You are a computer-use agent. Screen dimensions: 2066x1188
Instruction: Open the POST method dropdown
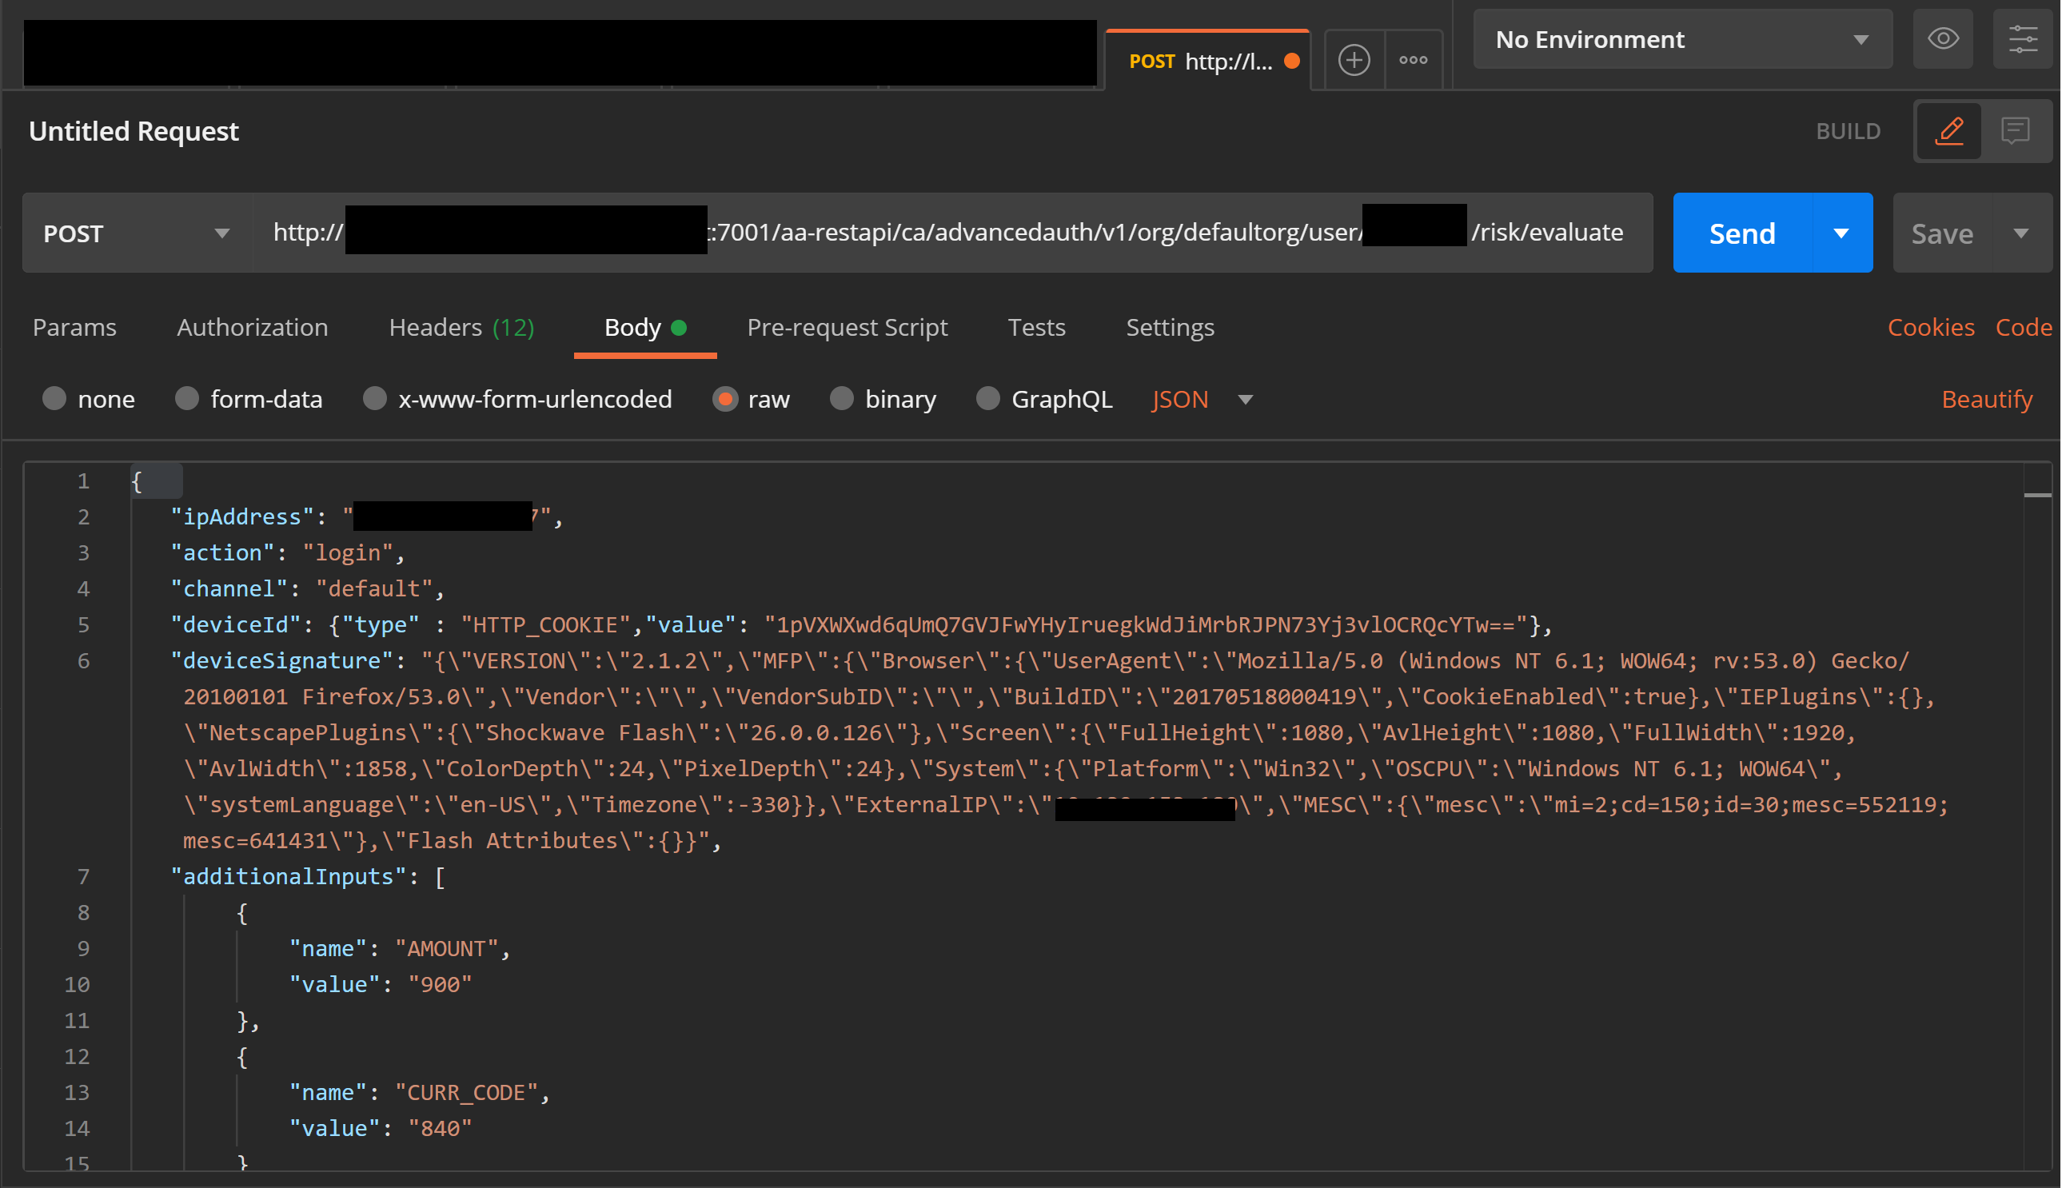(137, 234)
